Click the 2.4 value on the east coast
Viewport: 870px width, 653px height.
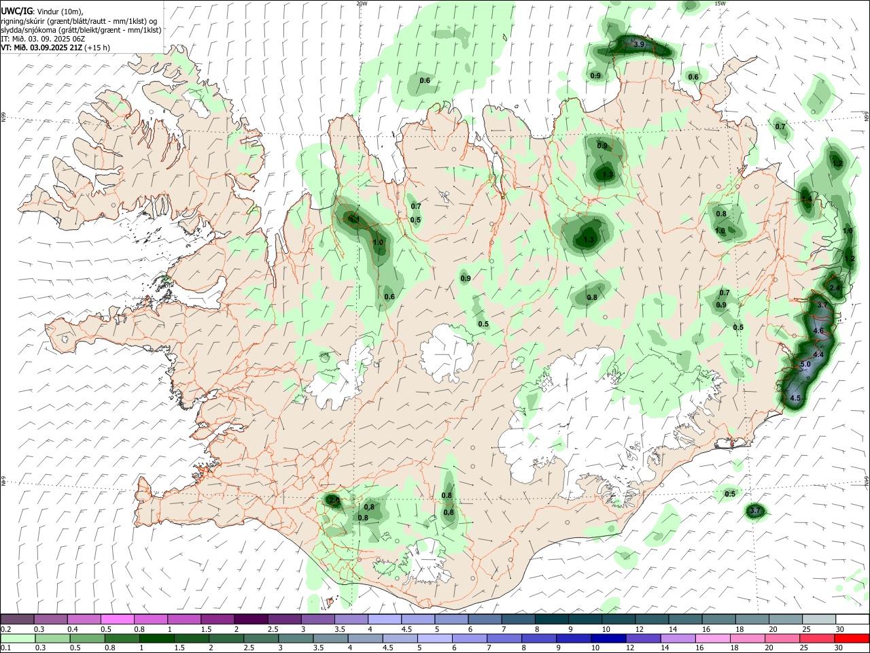pos(835,288)
